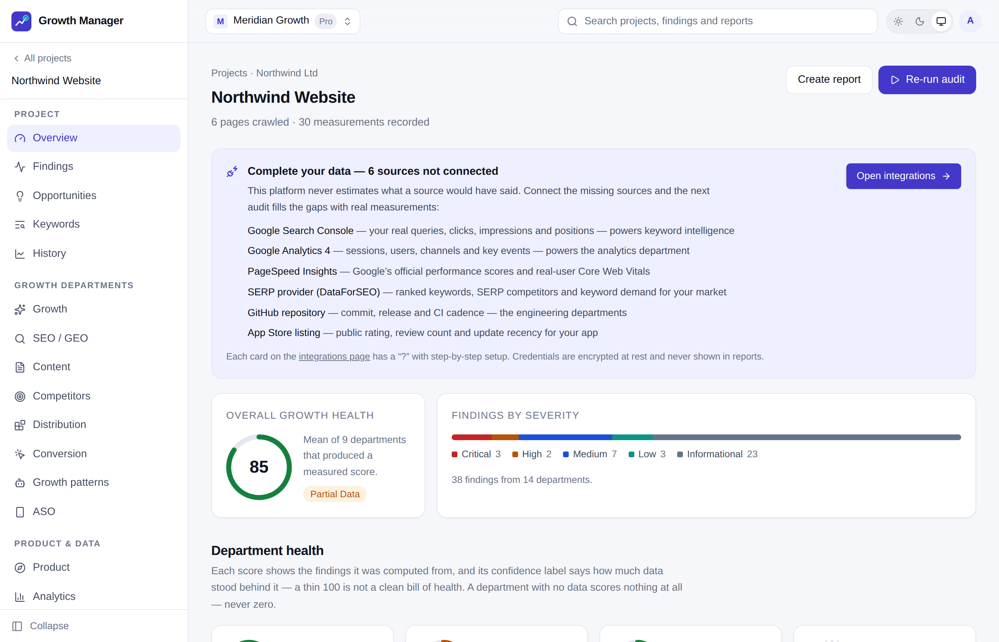Click the Create report button
Image resolution: width=999 pixels, height=642 pixels.
point(829,80)
